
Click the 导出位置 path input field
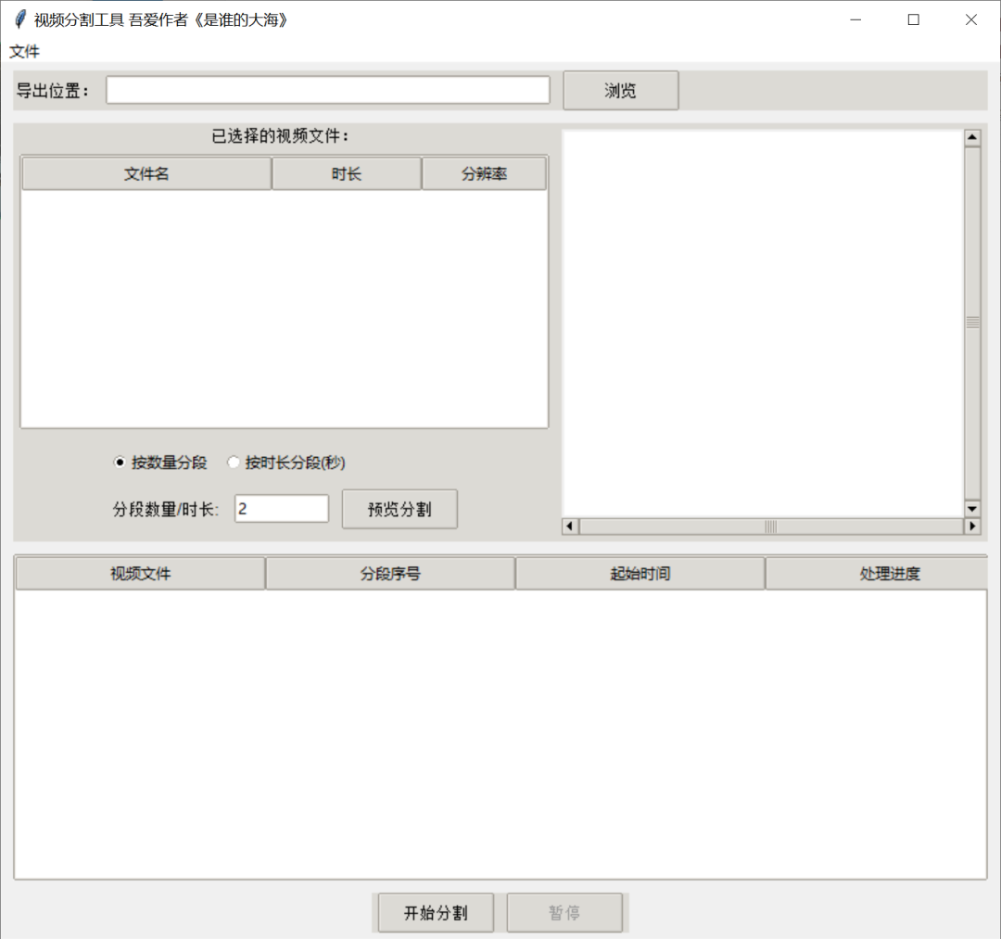point(327,90)
